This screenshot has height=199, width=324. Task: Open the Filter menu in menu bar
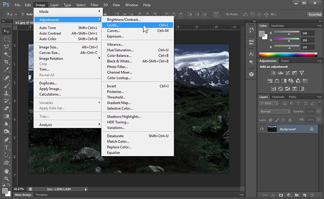pyautogui.click(x=94, y=5)
